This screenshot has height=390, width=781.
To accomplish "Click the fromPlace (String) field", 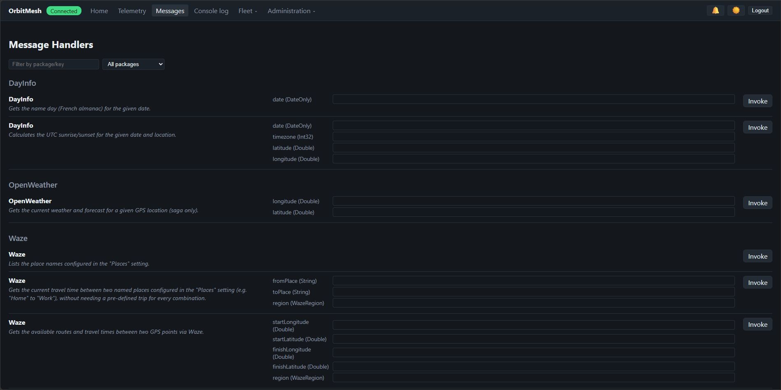I will [533, 281].
